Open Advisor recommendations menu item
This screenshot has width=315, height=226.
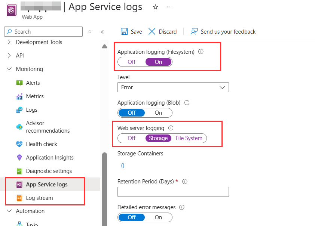pyautogui.click(x=48, y=127)
